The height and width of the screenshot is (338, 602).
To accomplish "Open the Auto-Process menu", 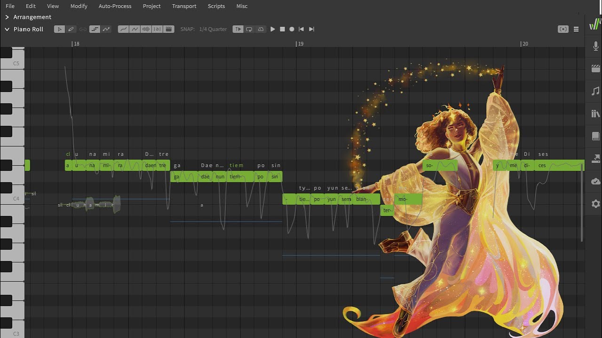I will 115,6.
